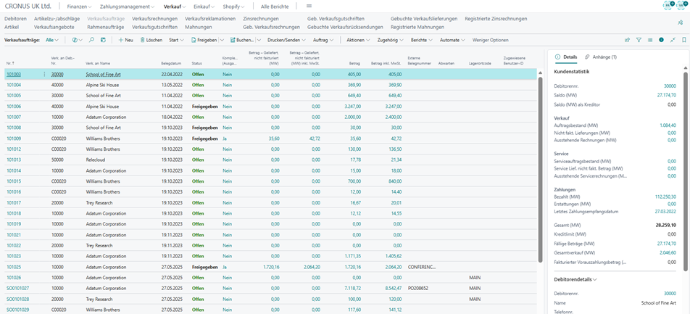Open sales order 101005
Screen dimensions: 690x314
[x=14, y=95]
